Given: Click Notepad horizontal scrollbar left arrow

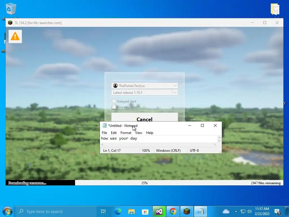Looking at the screenshot, I should pos(102,144).
